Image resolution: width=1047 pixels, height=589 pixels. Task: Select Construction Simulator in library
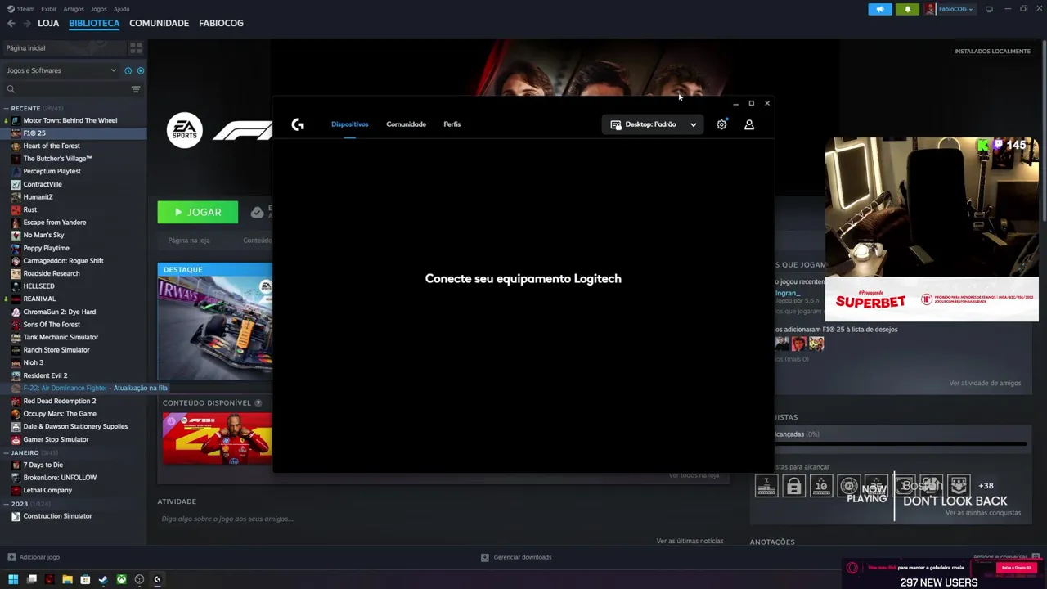57,516
